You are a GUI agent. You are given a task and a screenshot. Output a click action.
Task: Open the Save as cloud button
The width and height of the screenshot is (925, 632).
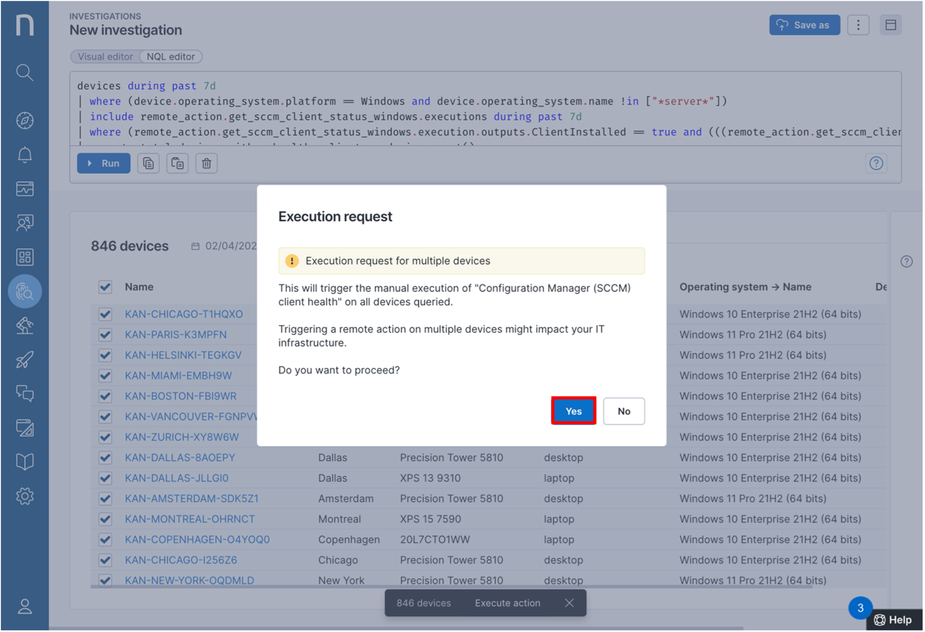[804, 25]
